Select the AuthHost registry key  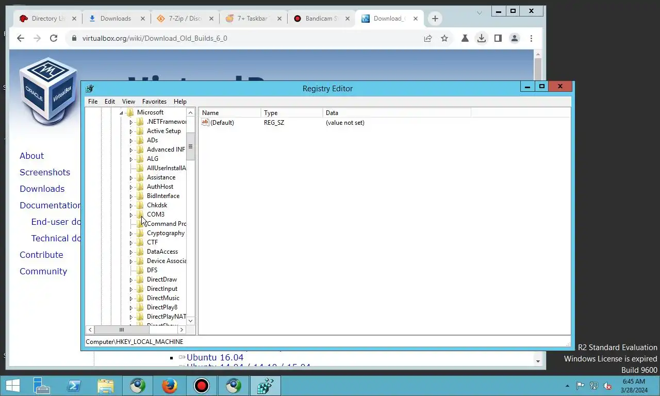tap(160, 187)
